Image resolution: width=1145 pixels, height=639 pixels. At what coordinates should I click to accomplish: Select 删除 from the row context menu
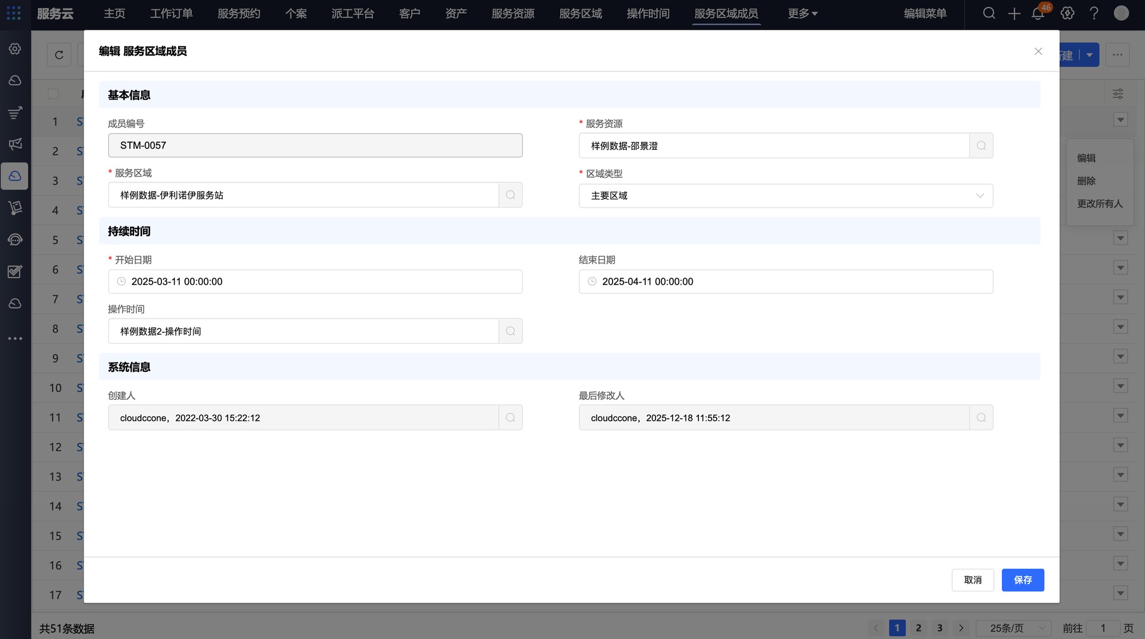point(1086,181)
